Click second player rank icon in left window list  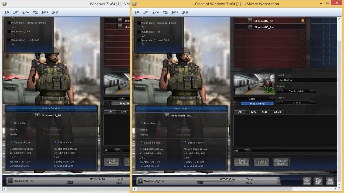pos(120,26)
